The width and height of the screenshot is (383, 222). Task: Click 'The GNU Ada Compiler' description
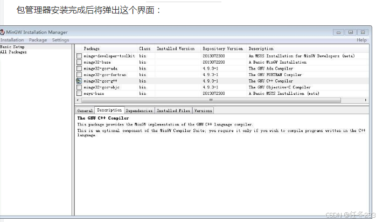tap(270, 68)
